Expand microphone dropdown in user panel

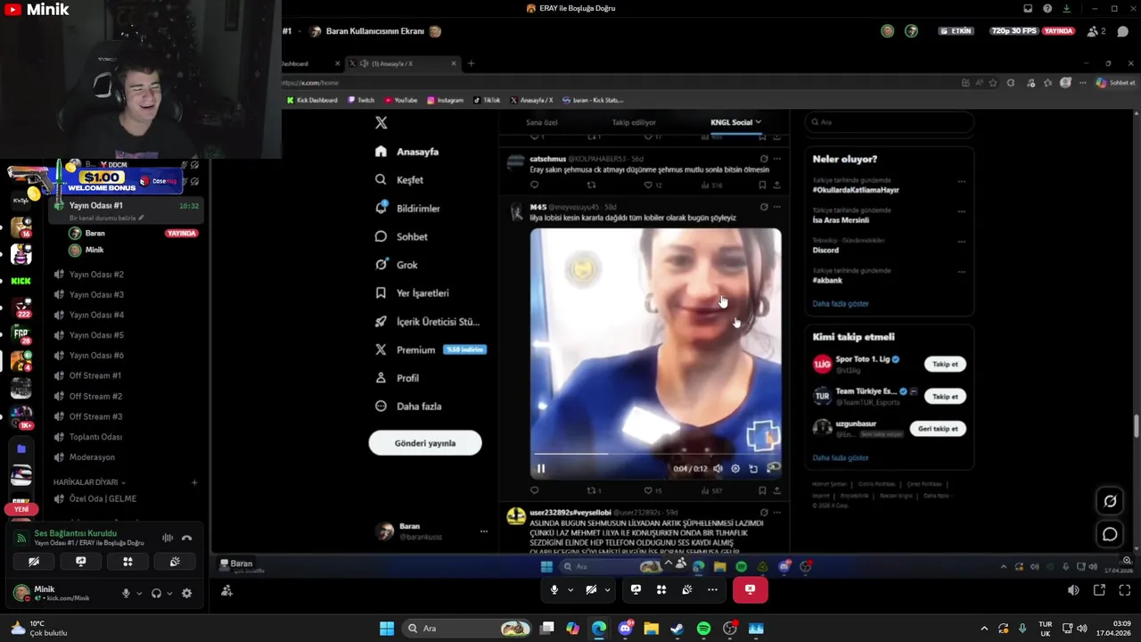(138, 594)
